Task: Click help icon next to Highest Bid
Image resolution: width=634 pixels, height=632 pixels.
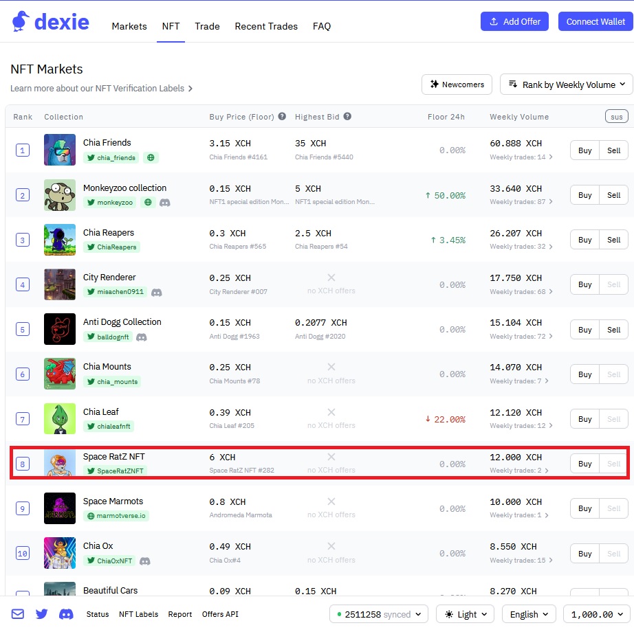Action: [347, 116]
